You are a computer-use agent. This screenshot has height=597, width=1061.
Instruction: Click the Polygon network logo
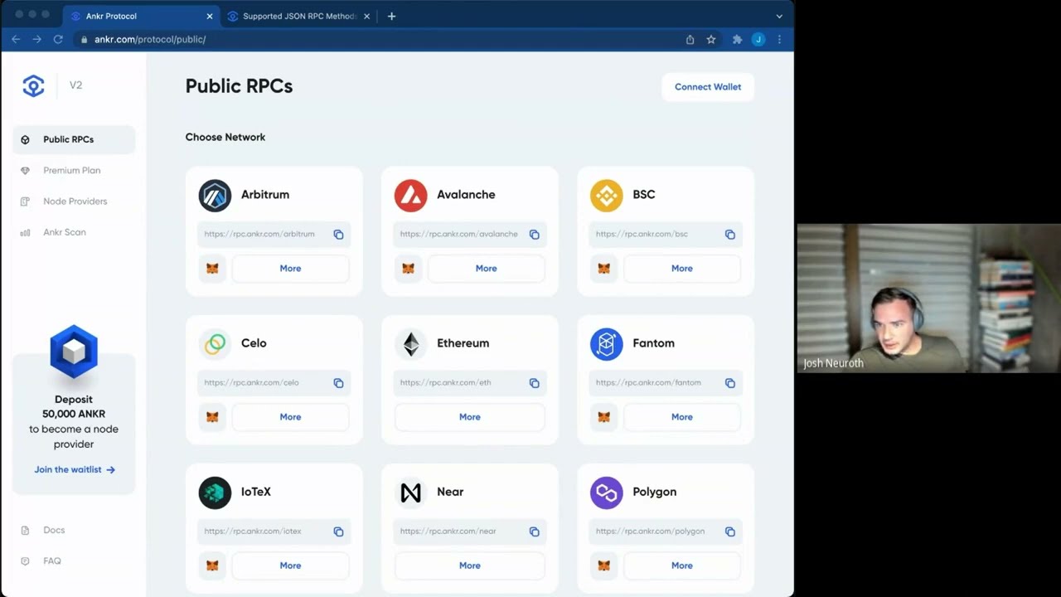pos(606,493)
